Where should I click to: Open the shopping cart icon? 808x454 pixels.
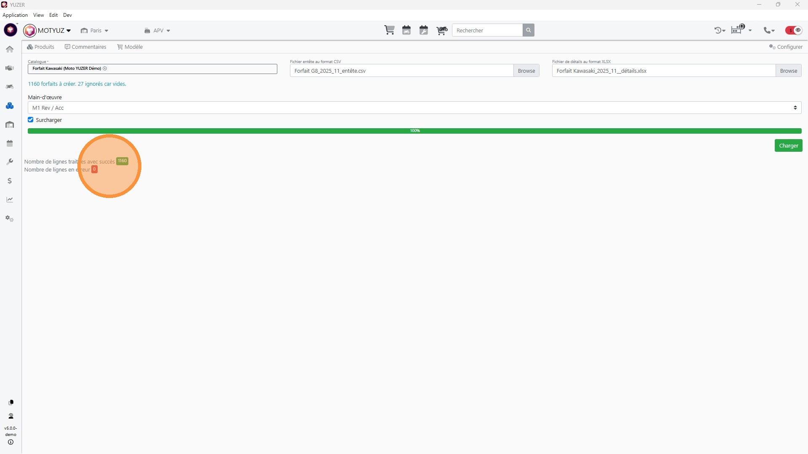pos(389,30)
